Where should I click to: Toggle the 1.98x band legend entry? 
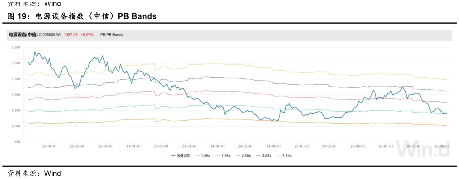pyautogui.click(x=222, y=156)
